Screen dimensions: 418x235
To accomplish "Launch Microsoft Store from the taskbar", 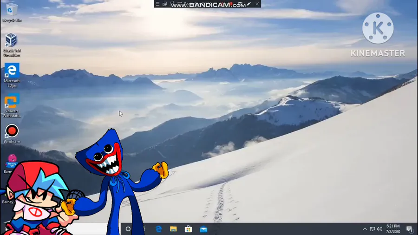I will 188,229.
